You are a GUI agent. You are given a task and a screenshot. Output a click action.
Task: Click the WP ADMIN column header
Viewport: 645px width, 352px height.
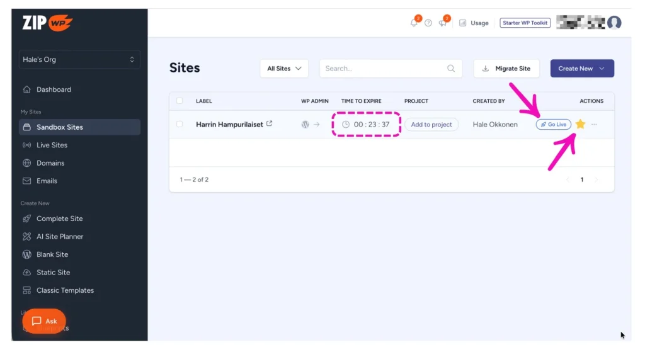coord(315,101)
